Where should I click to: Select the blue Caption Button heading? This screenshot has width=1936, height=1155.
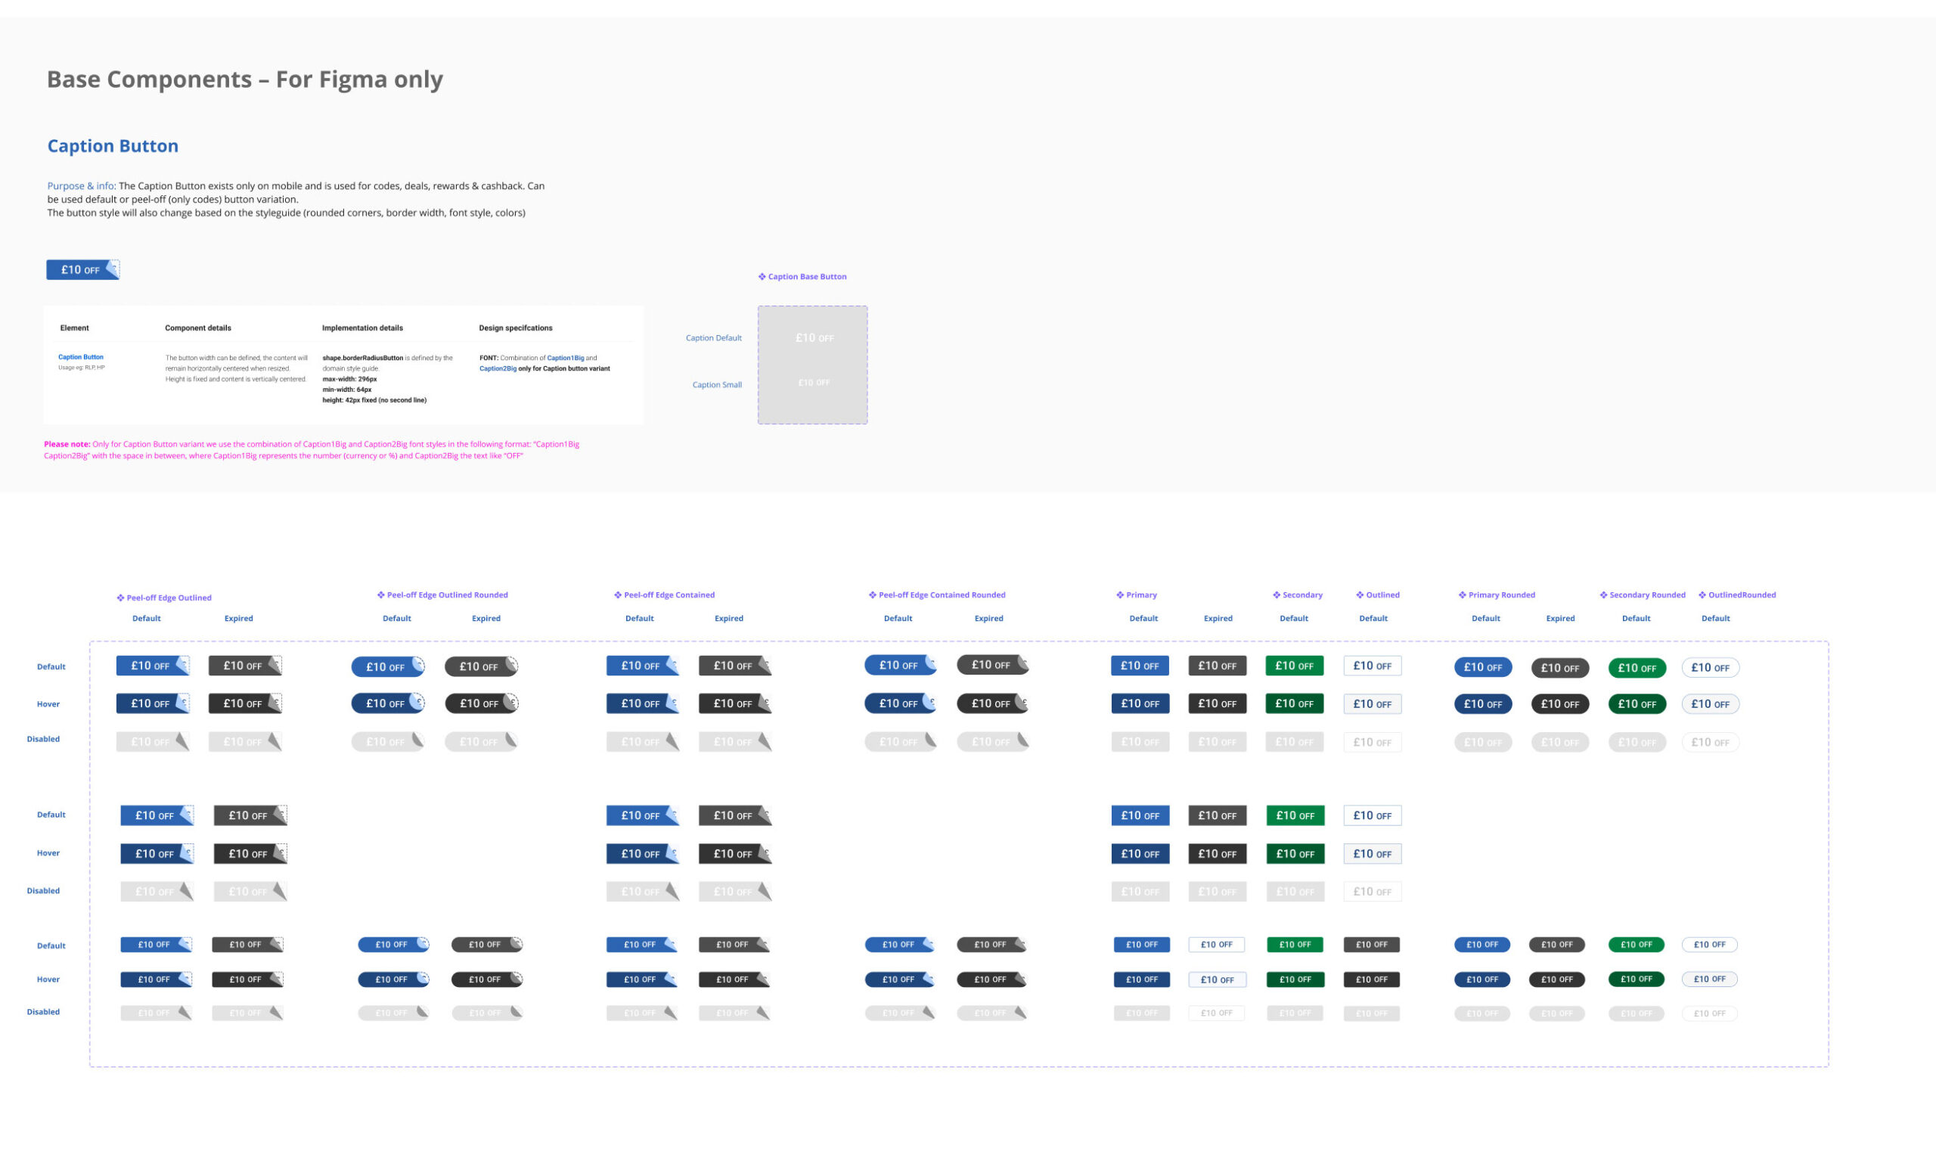point(113,145)
